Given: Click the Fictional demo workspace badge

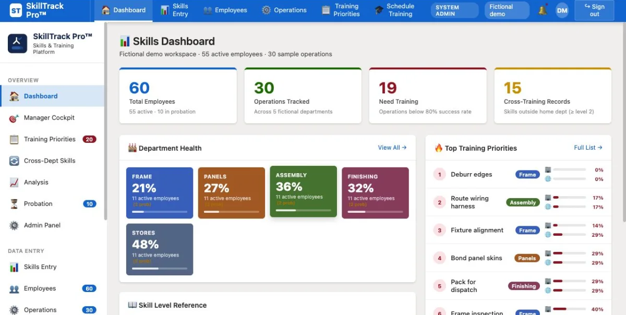Looking at the screenshot, I should [507, 10].
